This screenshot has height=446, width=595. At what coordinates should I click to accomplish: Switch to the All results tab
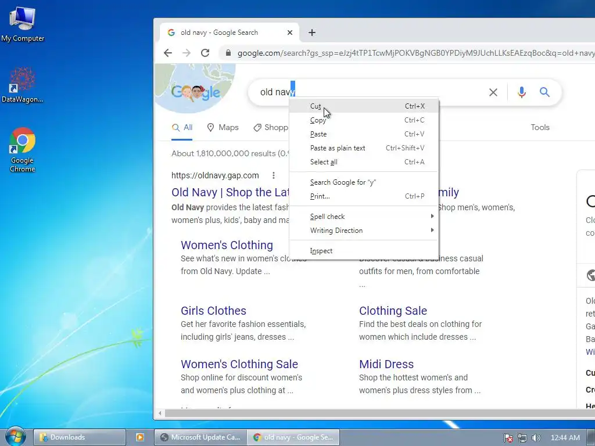click(x=182, y=128)
